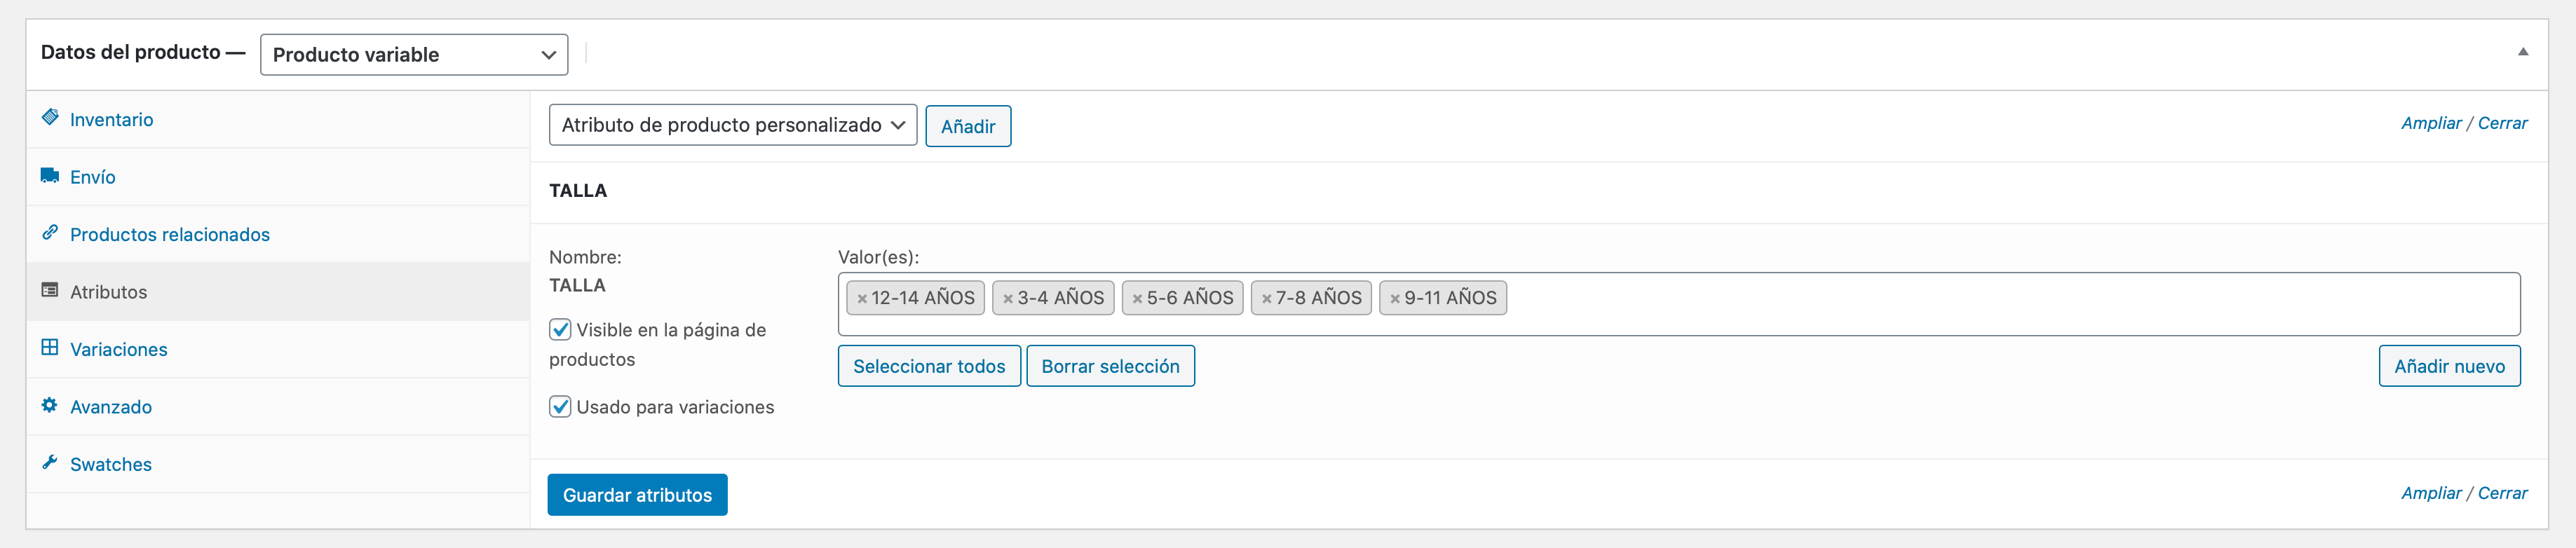This screenshot has height=548, width=2576.
Task: Uncheck Usado para variaciones checkbox
Action: tap(560, 407)
